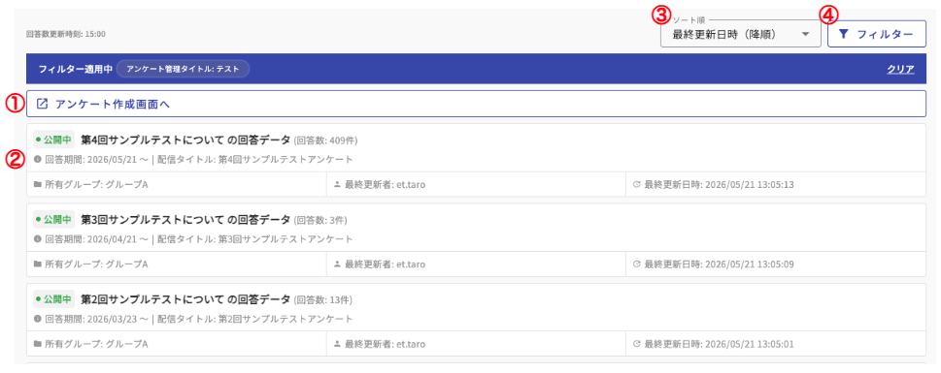
Task: Click 配信タイトル: 第3回サンプルテストアンケート
Action: click(254, 239)
